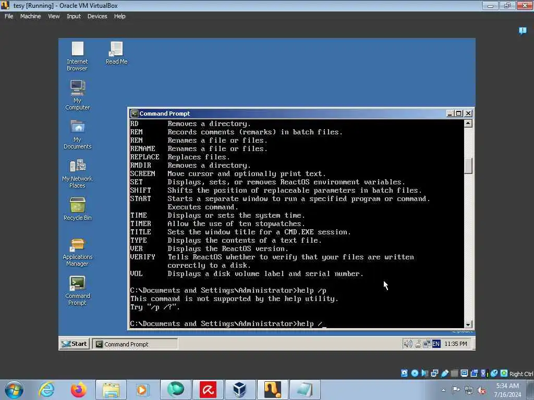Open the Internet Browser desktop icon
The height and width of the screenshot is (400, 534).
[77, 56]
